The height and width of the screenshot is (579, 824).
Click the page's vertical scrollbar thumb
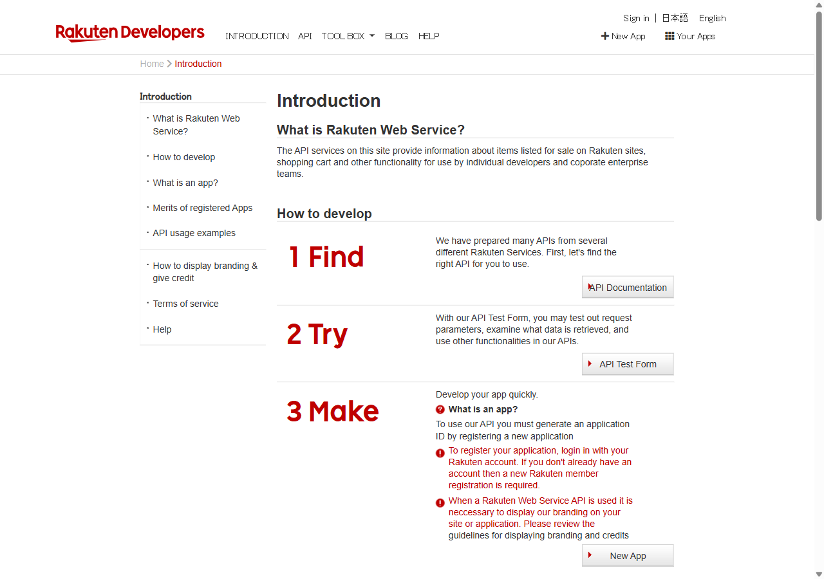point(819,116)
